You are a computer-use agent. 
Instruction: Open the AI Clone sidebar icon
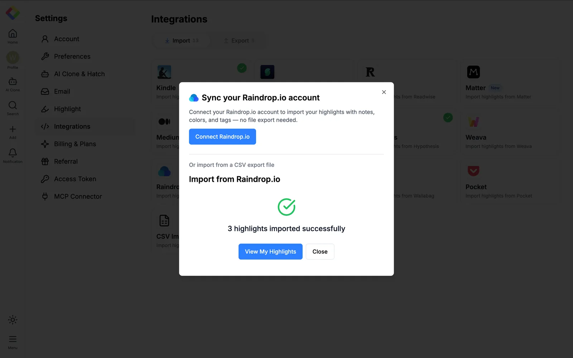click(x=13, y=82)
